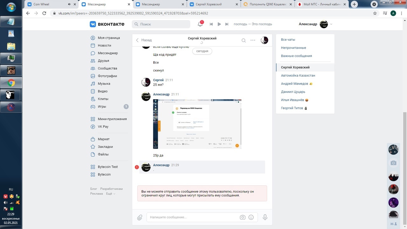Click the microphone voice message icon
The width and height of the screenshot is (407, 229).
tap(265, 217)
